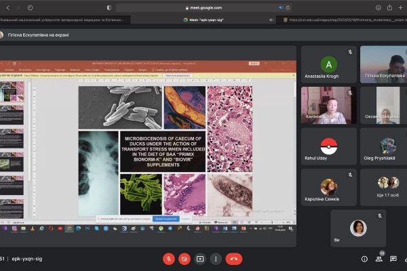Open Safari share icon
The width and height of the screenshot is (407, 271).
[389, 7]
